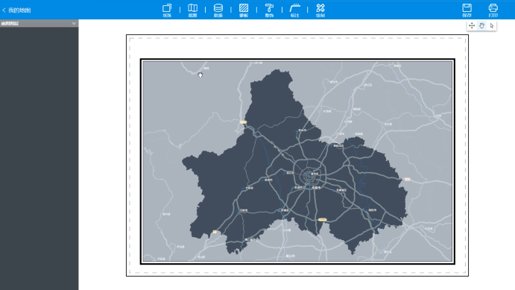This screenshot has height=290, width=515.
Task: Open the annotation tool (标注)
Action: pyautogui.click(x=295, y=10)
